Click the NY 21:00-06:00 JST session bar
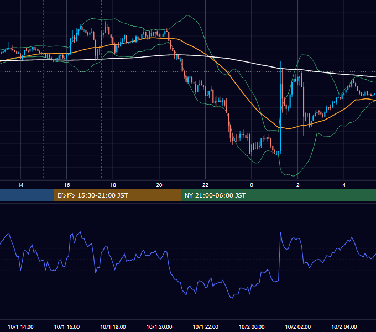 click(278, 195)
